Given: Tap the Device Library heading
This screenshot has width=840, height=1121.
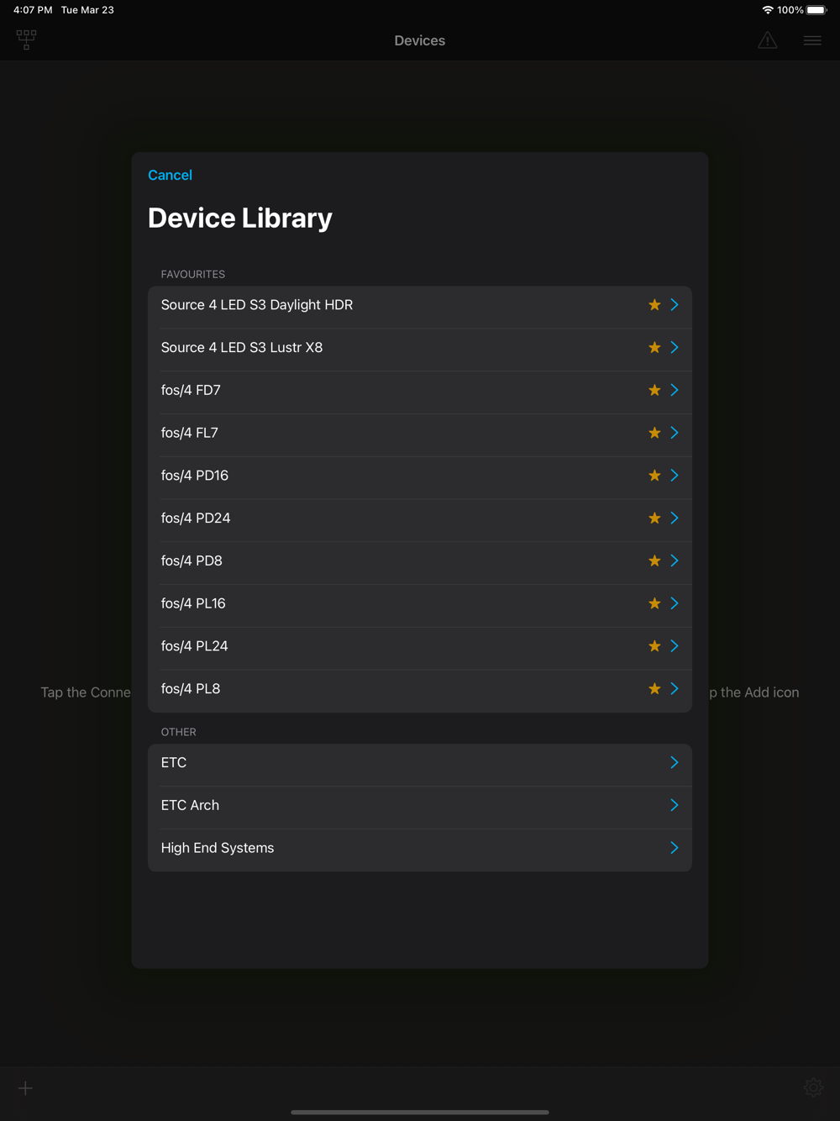Looking at the screenshot, I should coord(240,218).
